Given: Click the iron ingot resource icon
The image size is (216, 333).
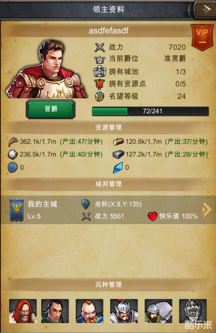Looking at the screenshot, I should click(x=118, y=154).
